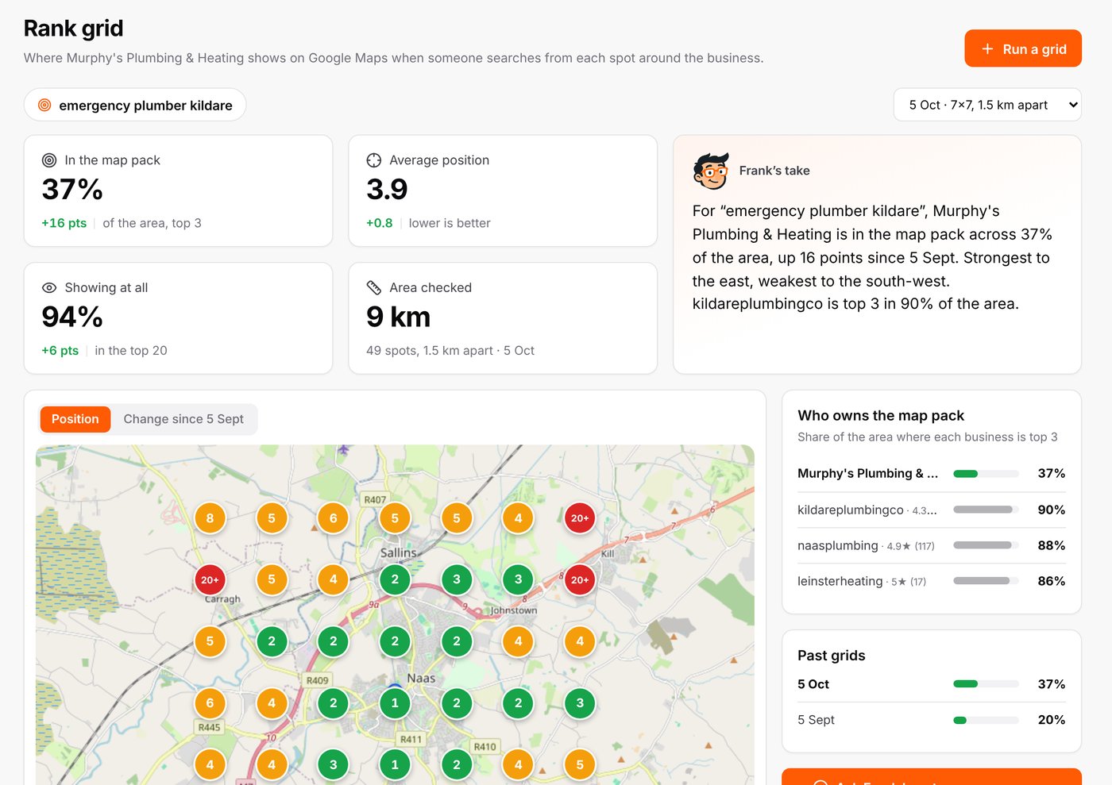Image resolution: width=1112 pixels, height=785 pixels.
Task: Click the 20% value in 5 Sept row
Action: [1052, 720]
